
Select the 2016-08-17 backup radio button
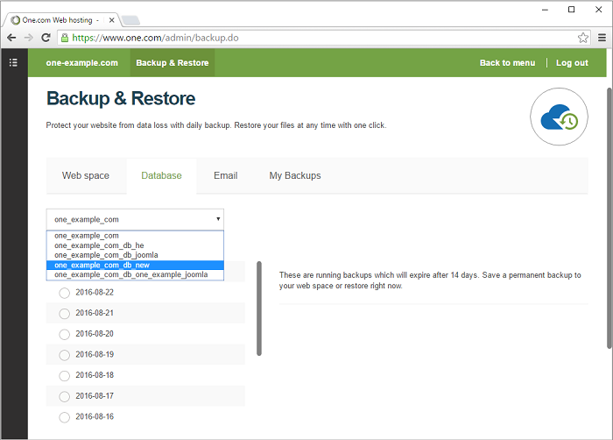(x=65, y=396)
